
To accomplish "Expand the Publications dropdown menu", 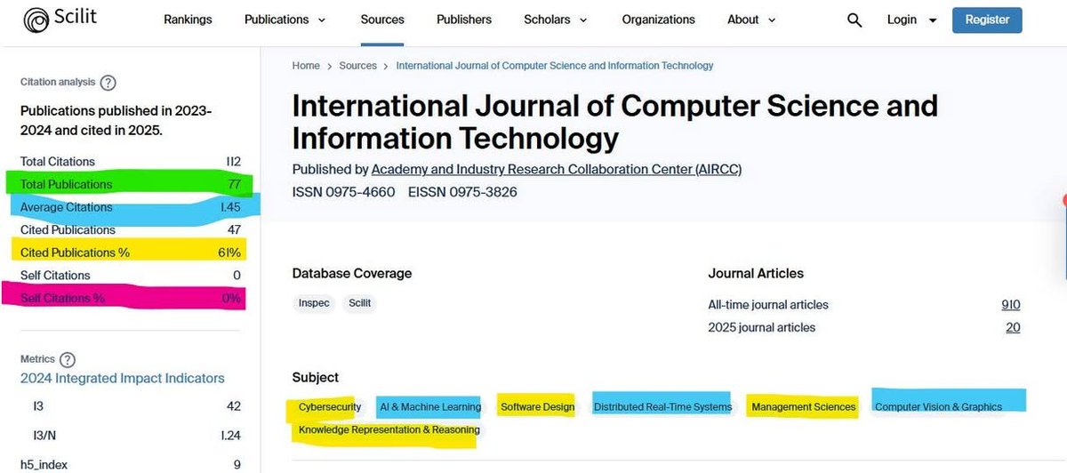I will tap(285, 20).
